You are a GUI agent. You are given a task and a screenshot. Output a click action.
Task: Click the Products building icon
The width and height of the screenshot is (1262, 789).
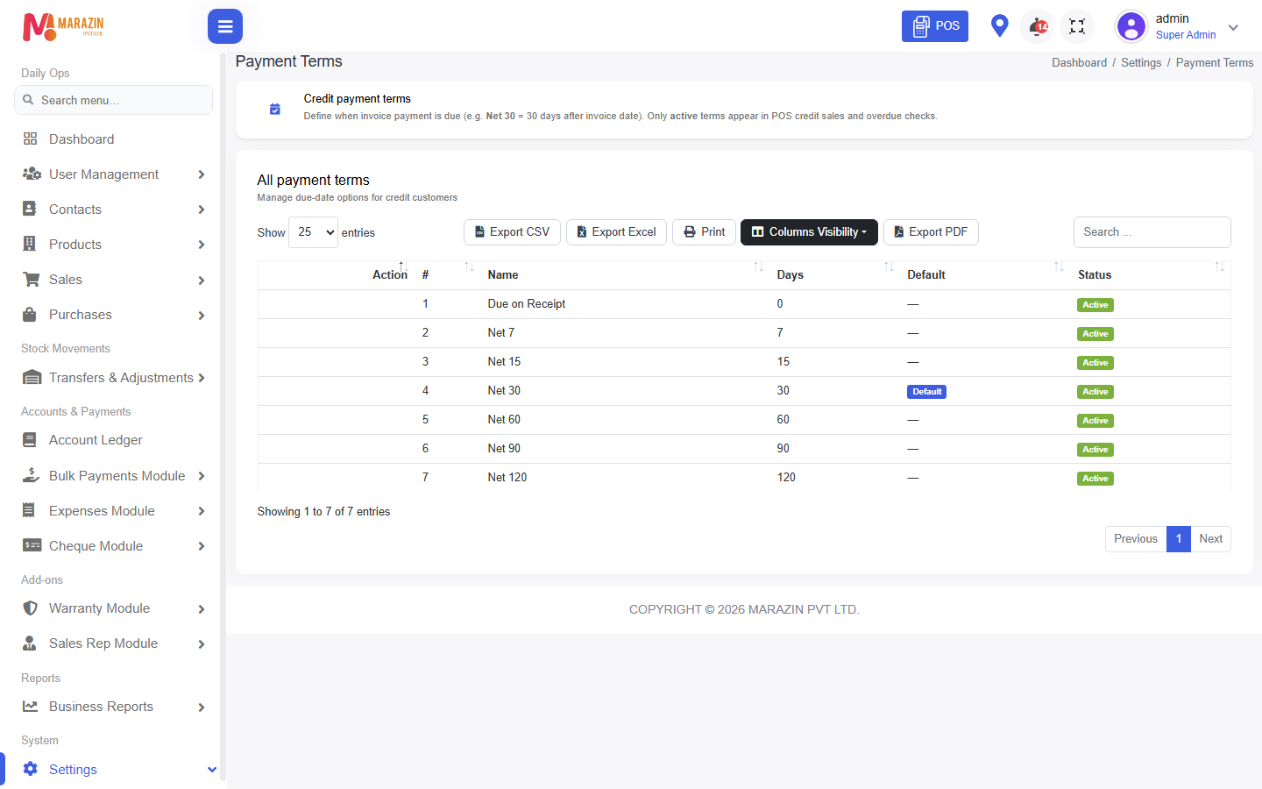30,244
